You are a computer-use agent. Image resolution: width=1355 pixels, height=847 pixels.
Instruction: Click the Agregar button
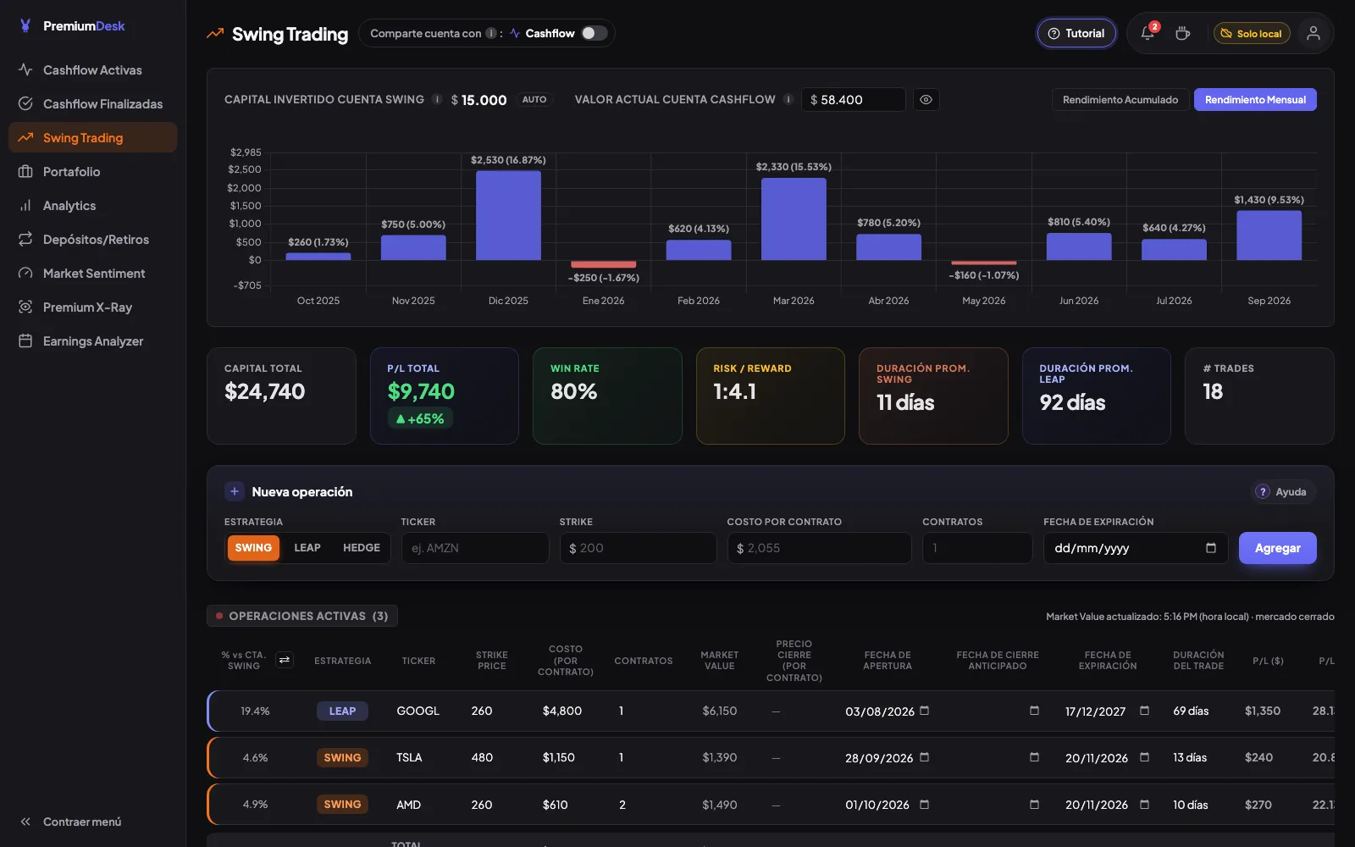click(1277, 548)
